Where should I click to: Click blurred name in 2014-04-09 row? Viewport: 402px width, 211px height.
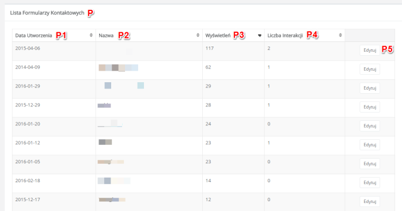point(119,68)
